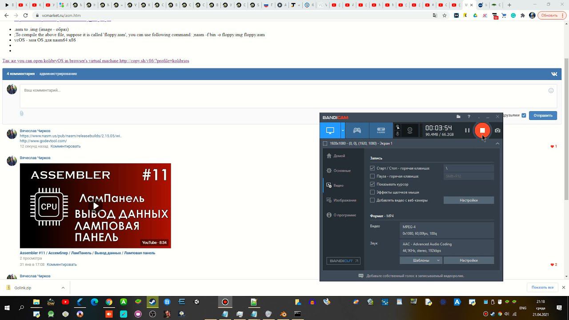
Task: Open Chrome extensions puzzle icon
Action: coord(522,16)
